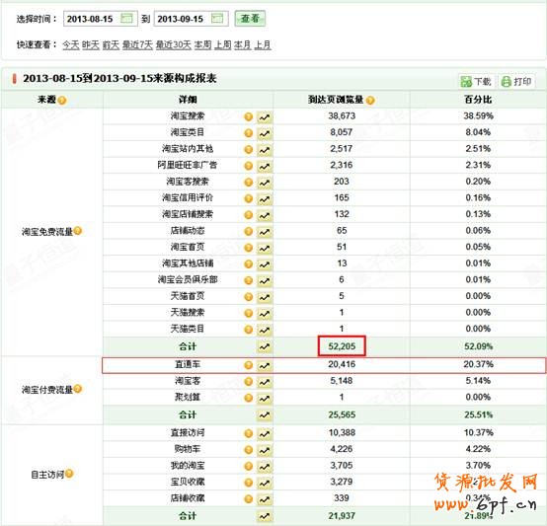Open trend chart for 直接访问 row
This screenshot has width=547, height=526.
(265, 433)
